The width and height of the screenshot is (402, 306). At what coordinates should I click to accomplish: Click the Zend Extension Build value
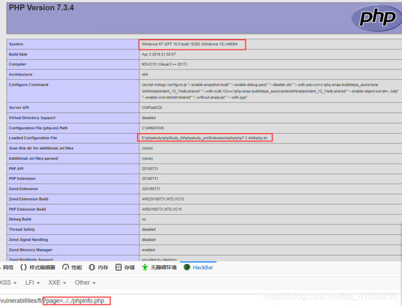coord(163,199)
